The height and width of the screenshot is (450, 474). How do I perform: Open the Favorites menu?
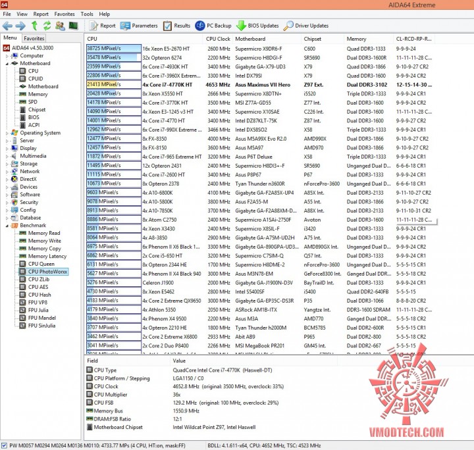point(65,14)
